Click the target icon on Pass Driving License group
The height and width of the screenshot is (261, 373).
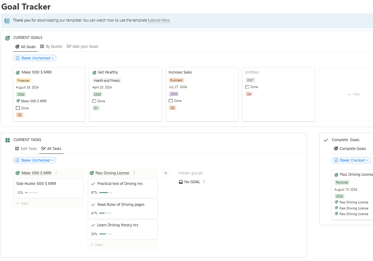pos(92,173)
